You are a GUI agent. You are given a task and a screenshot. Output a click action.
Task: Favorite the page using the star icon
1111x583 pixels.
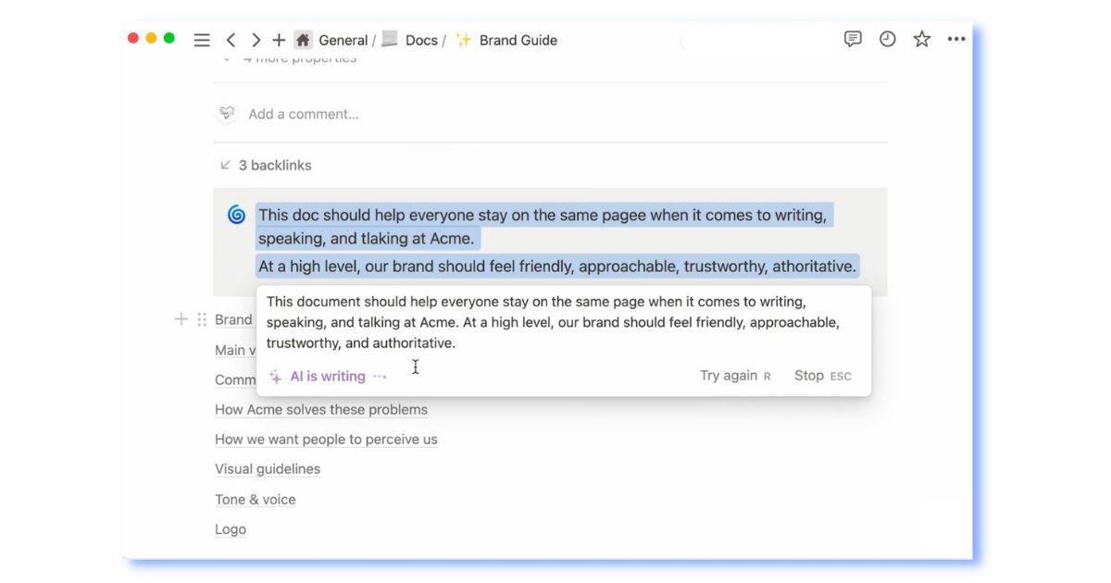[x=921, y=39]
